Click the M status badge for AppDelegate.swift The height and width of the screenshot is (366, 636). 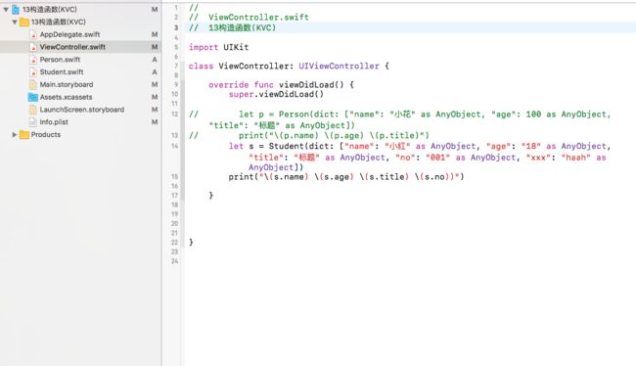pyautogui.click(x=155, y=34)
